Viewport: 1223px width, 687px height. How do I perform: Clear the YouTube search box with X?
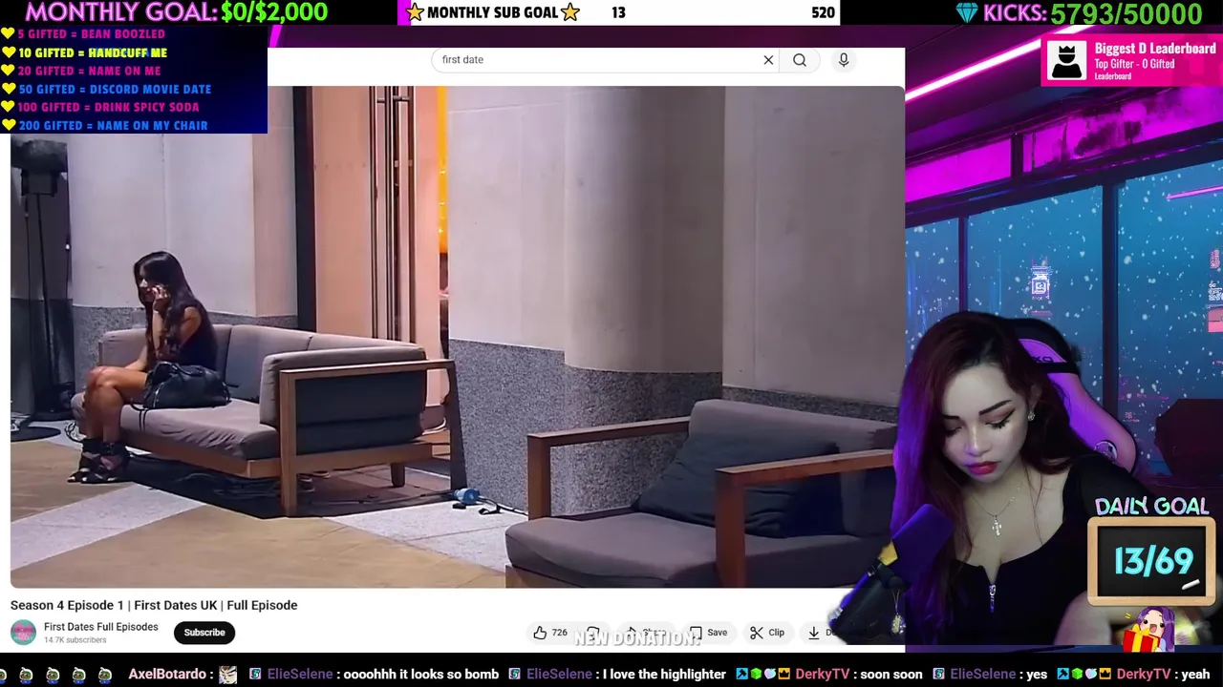pyautogui.click(x=768, y=60)
